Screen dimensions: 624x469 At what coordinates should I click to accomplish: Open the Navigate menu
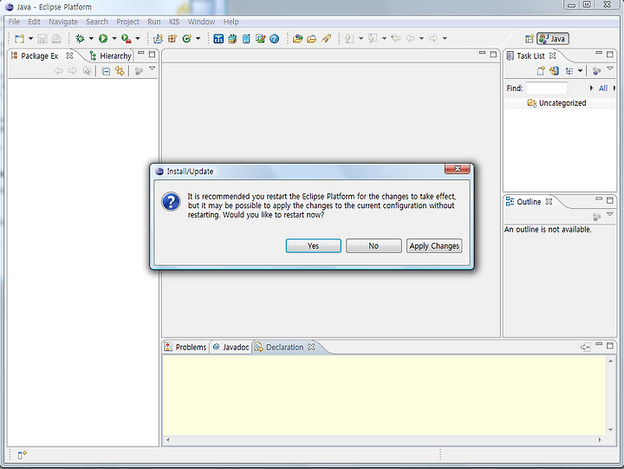pos(63,22)
